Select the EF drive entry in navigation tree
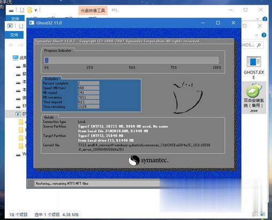Image resolution: width=272 pixels, height=220 pixels. click(21, 106)
